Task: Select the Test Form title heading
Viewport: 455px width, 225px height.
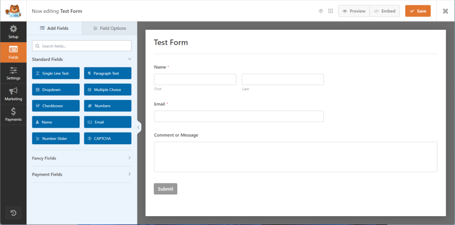Action: pos(171,42)
